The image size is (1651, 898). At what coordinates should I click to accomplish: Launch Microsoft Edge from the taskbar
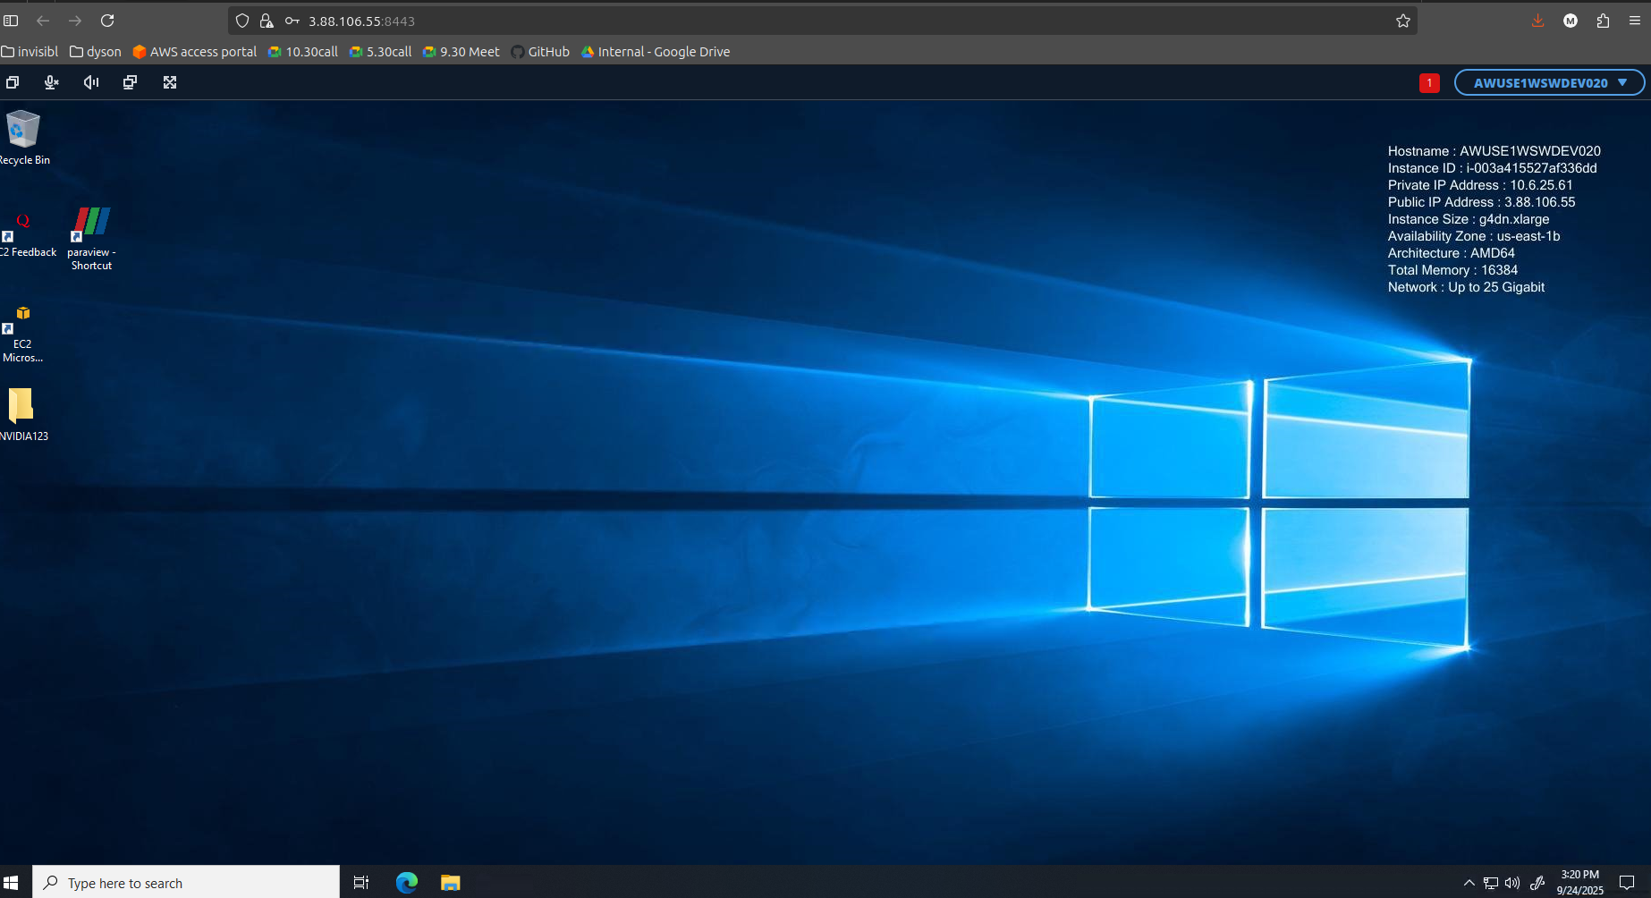click(407, 883)
